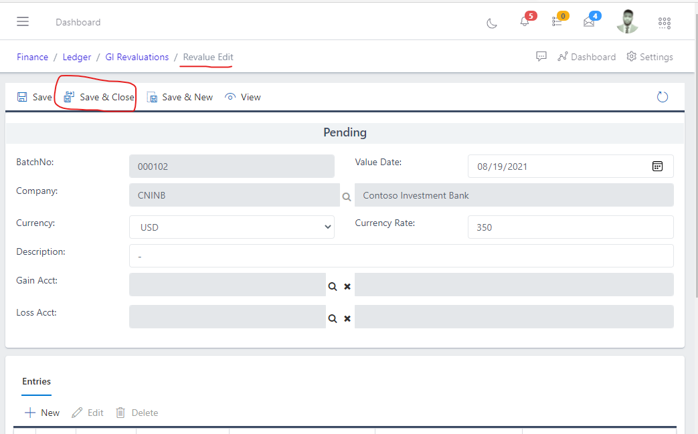Open the mail inbox with 4 messages

[588, 21]
